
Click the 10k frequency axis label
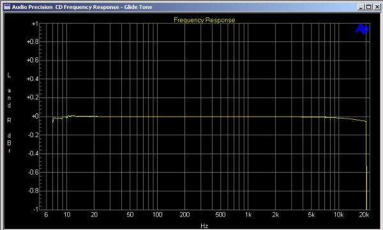[x=338, y=215]
